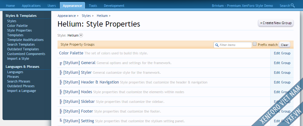Open Outdated Templates sidebar link
Viewport: 303px width, 126px height.
23,49
